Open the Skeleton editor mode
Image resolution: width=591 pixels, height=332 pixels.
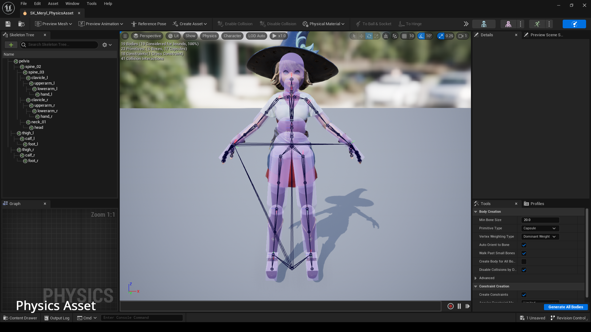(x=484, y=24)
